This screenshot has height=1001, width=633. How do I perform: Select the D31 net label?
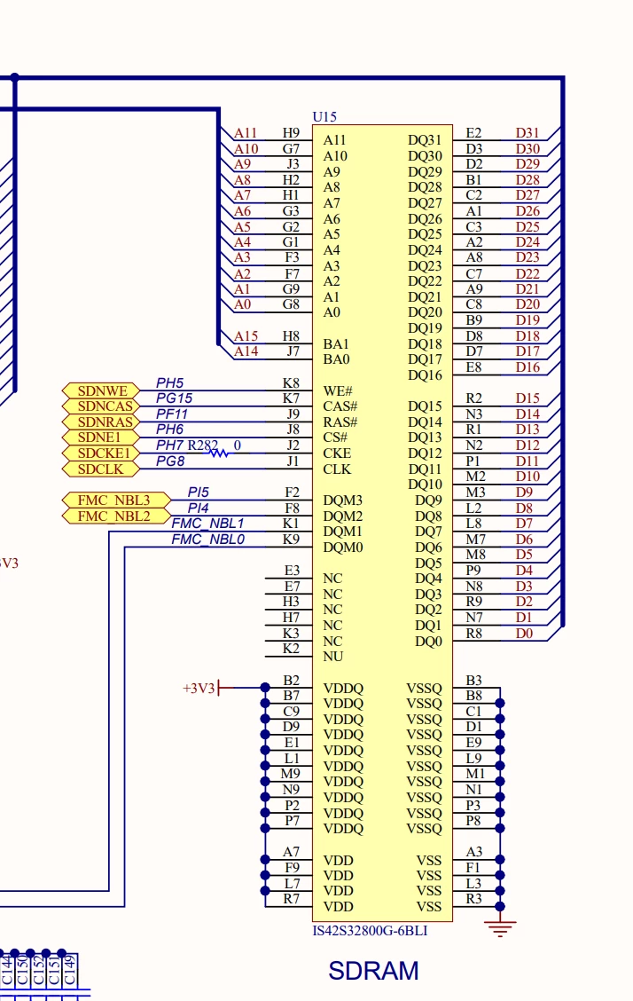pyautogui.click(x=527, y=133)
